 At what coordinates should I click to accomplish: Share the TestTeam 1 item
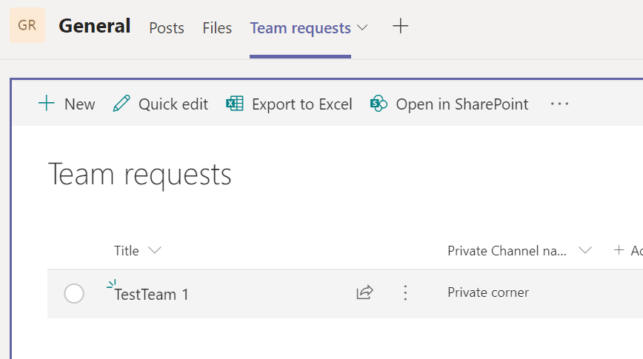coord(364,293)
